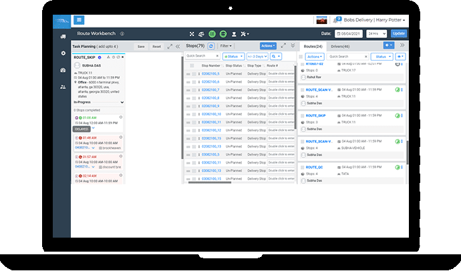Check the box for ROUTE_QC route
This screenshot has height=271, width=461.
(302, 168)
